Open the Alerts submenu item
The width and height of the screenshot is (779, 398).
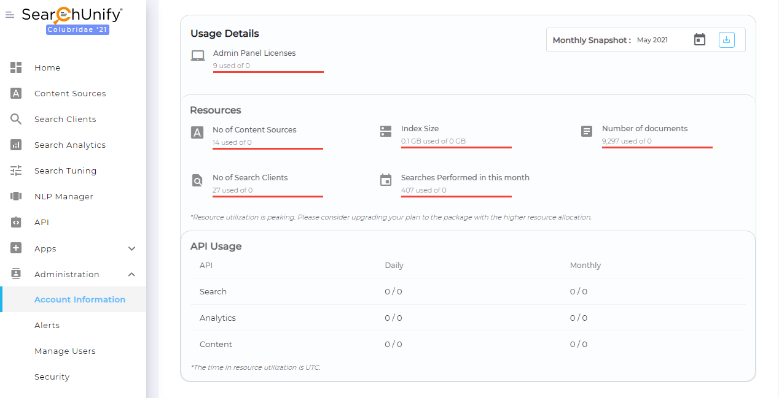(47, 325)
